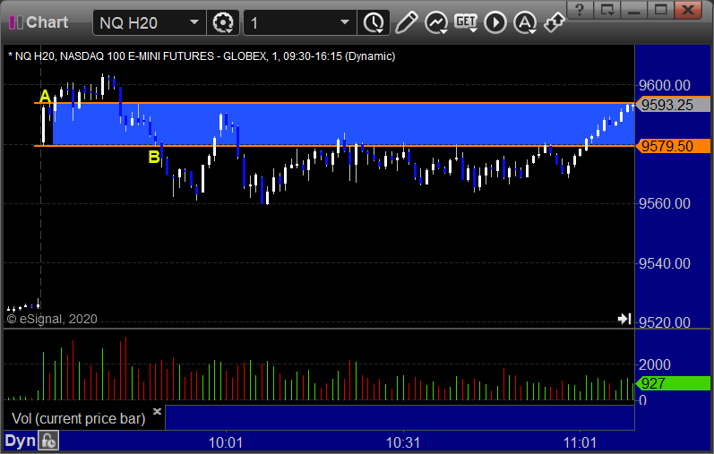This screenshot has height=454, width=714.
Task: Maximize the Chart window
Action: point(661,9)
